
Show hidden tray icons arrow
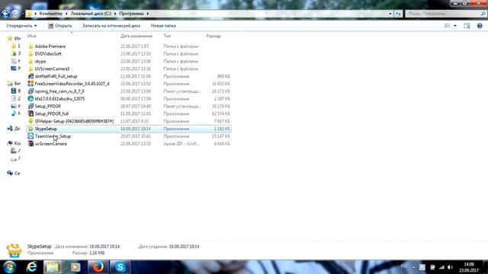[x=413, y=267]
